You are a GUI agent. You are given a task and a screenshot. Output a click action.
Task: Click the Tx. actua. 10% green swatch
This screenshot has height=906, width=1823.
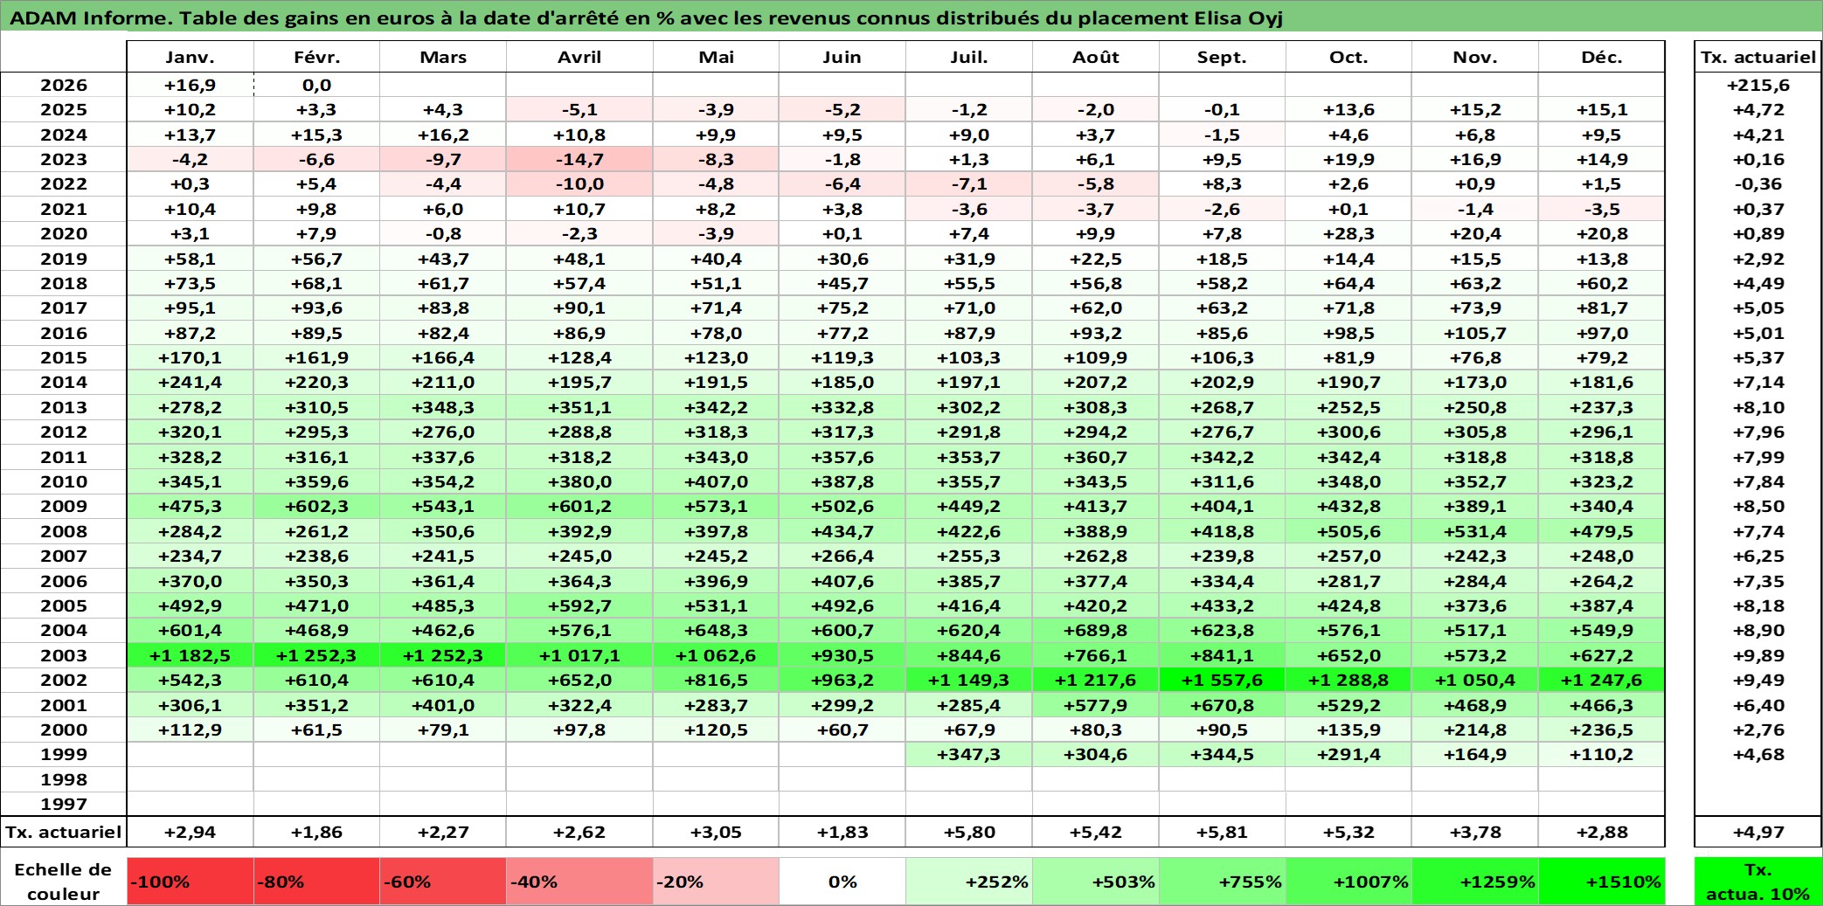pos(1758,882)
